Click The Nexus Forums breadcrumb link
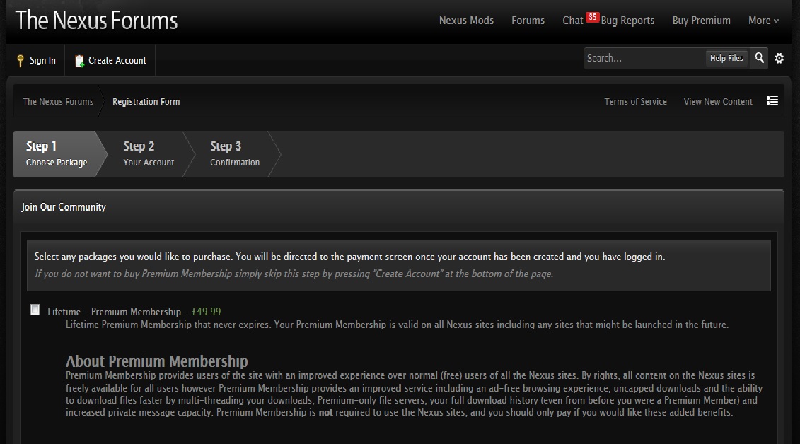The height and width of the screenshot is (444, 800). 58,101
